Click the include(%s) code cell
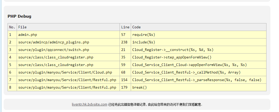The width and height of the screenshot is (279, 112). [199, 42]
